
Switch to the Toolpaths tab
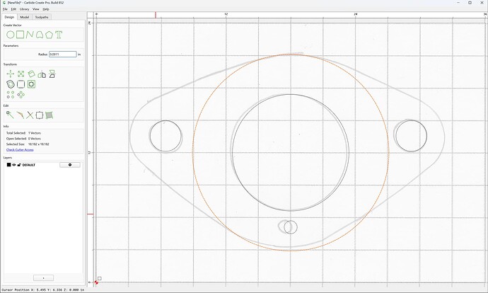[42, 17]
